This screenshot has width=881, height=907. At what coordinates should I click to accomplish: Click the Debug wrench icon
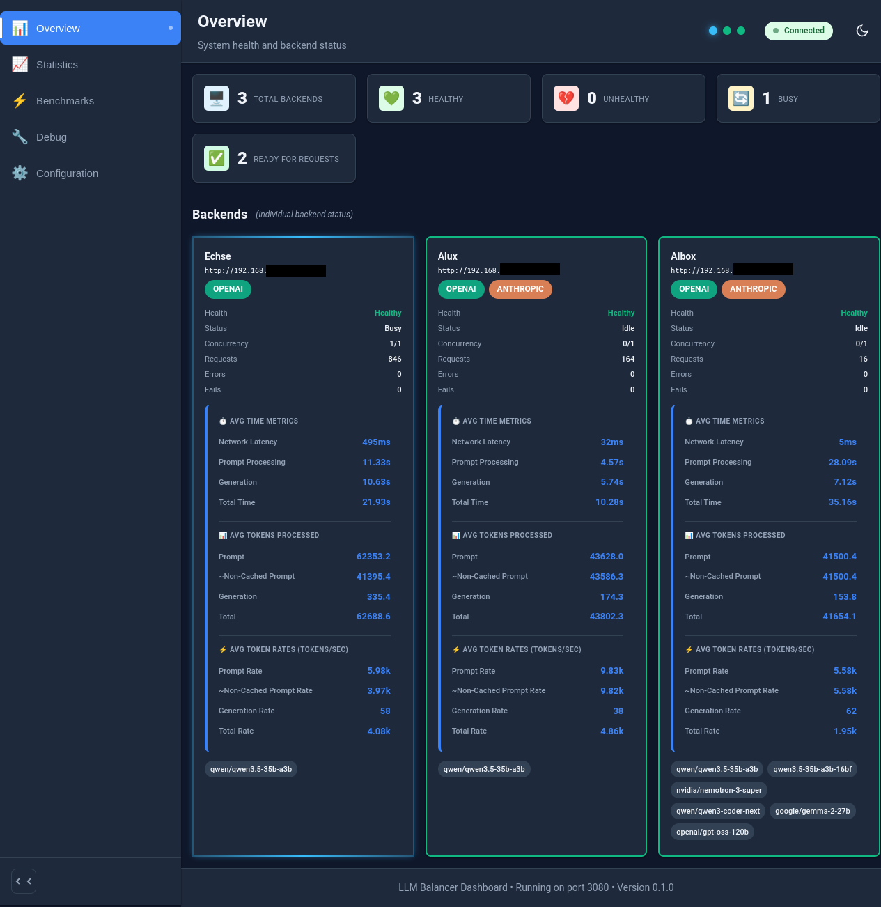tap(20, 137)
